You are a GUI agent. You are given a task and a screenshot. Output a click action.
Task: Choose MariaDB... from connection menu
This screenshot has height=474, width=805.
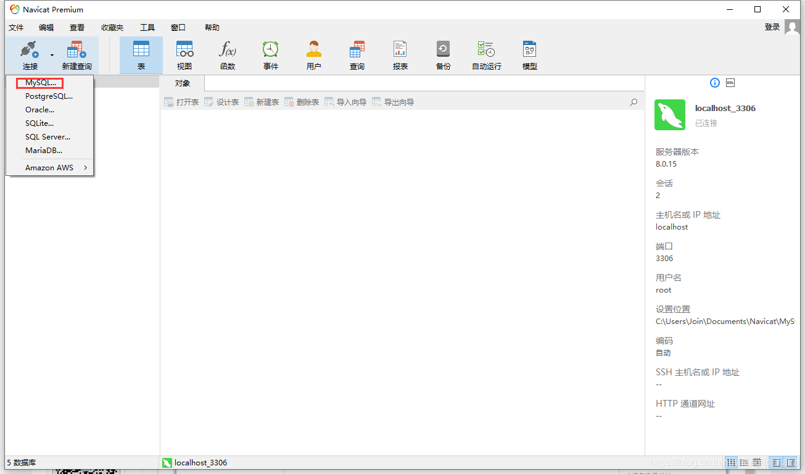(x=49, y=151)
